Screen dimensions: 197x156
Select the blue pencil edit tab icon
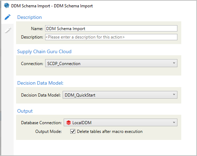coord(8,17)
